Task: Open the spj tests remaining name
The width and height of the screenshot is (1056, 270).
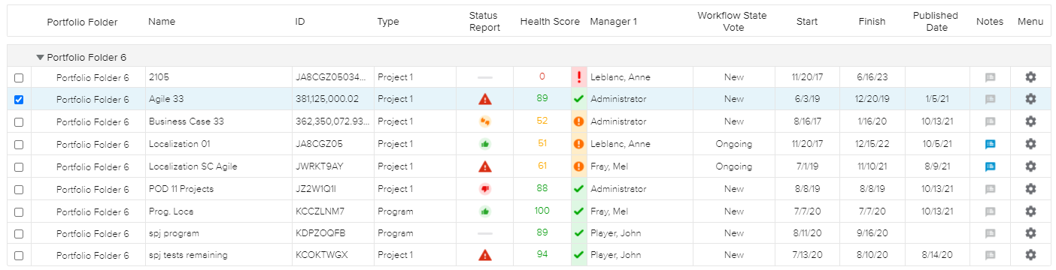Action: 188,255
